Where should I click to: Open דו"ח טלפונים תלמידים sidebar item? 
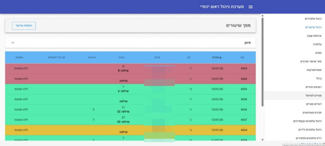(x=308, y=138)
